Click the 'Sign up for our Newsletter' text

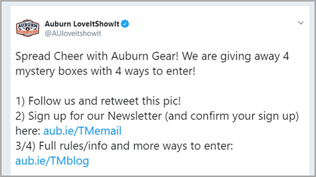(x=95, y=116)
